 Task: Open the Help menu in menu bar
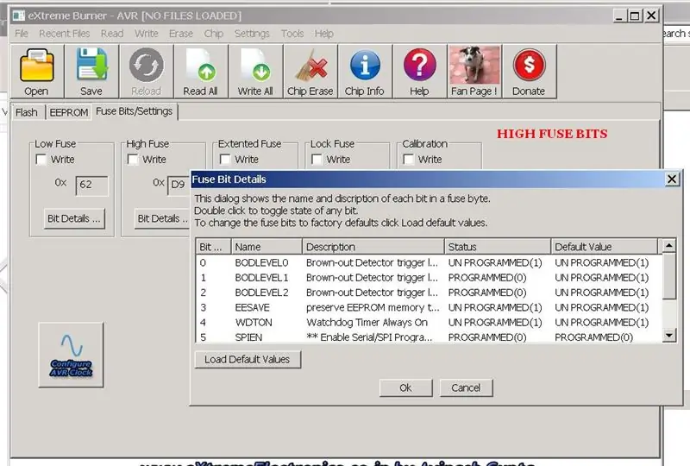(x=324, y=34)
